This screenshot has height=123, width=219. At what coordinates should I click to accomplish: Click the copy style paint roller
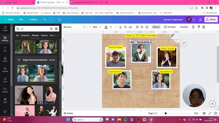[198, 27]
